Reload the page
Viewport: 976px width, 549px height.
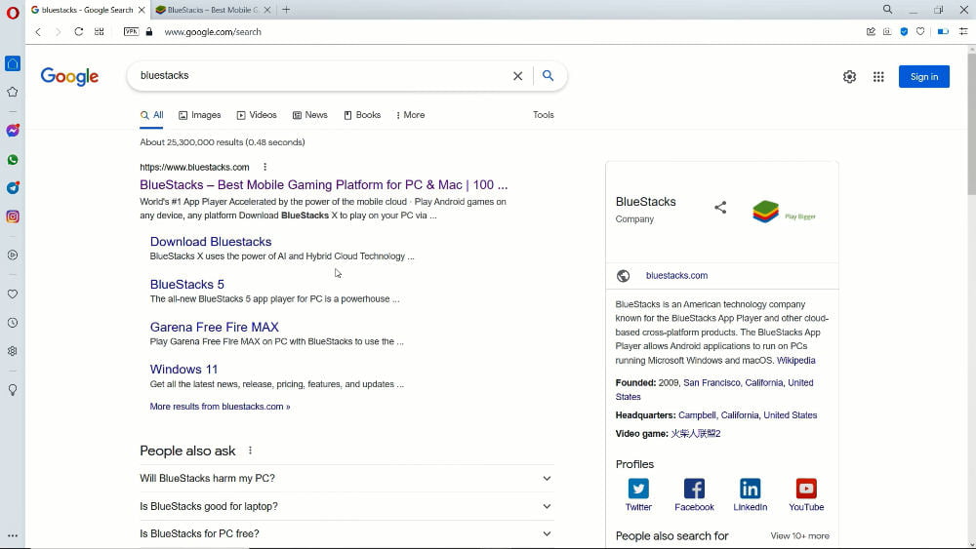coord(78,32)
